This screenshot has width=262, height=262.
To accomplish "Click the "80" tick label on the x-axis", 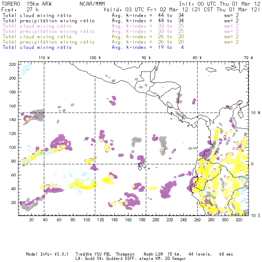I will [x=73, y=220].
